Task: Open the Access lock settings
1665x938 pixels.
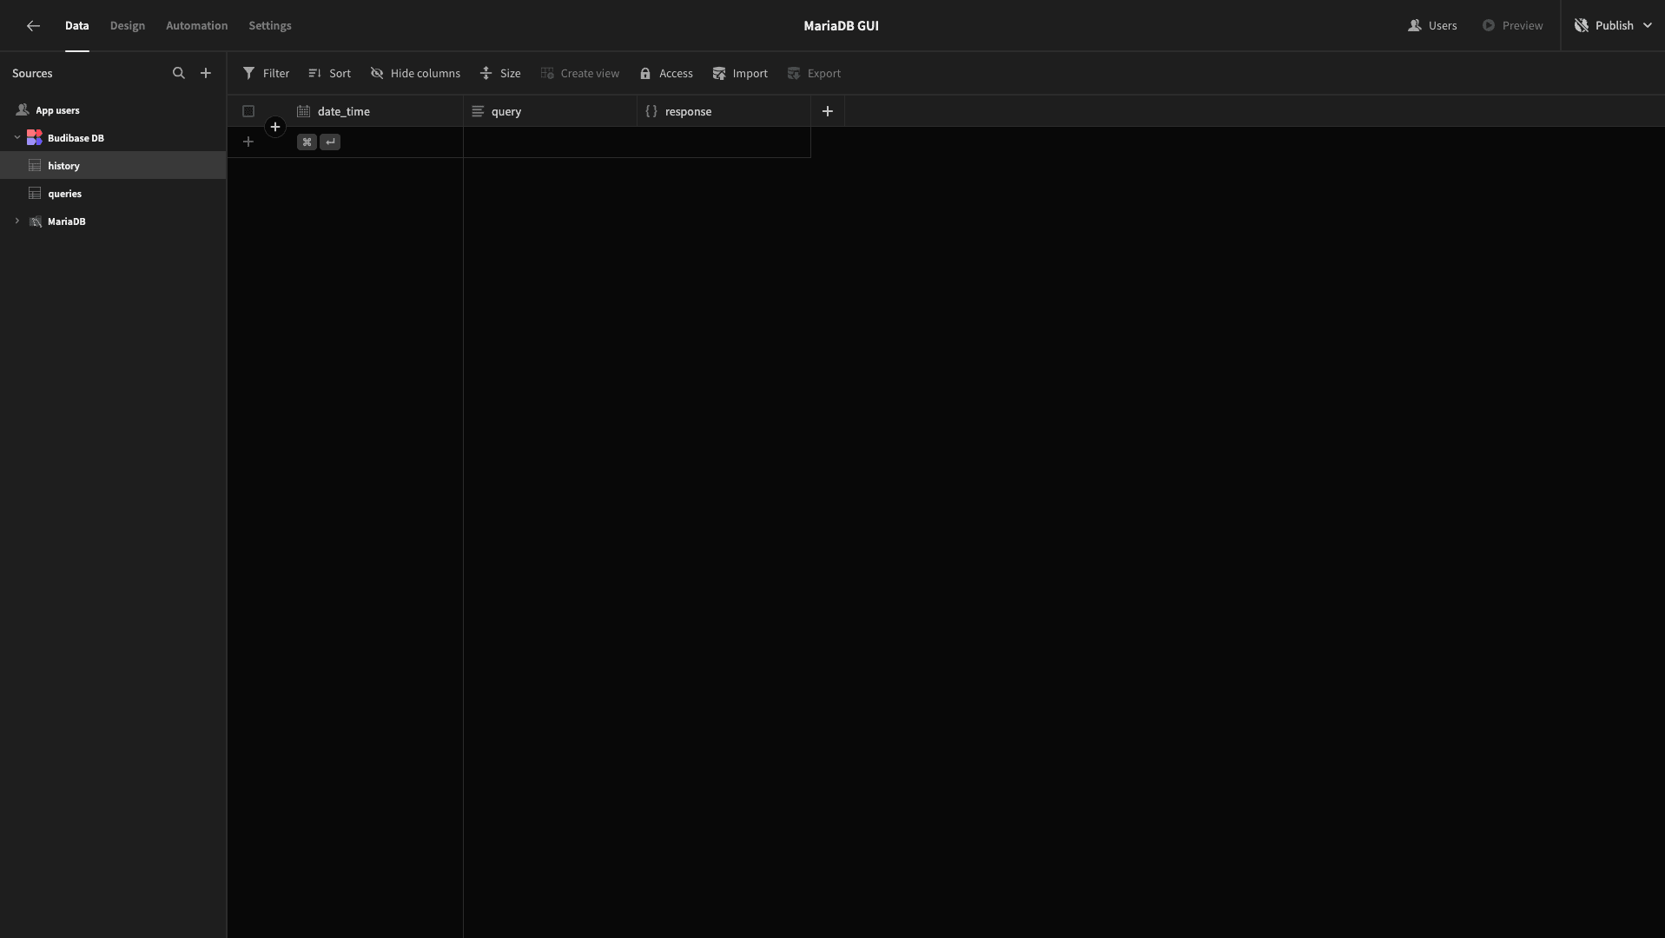Action: tap(666, 73)
